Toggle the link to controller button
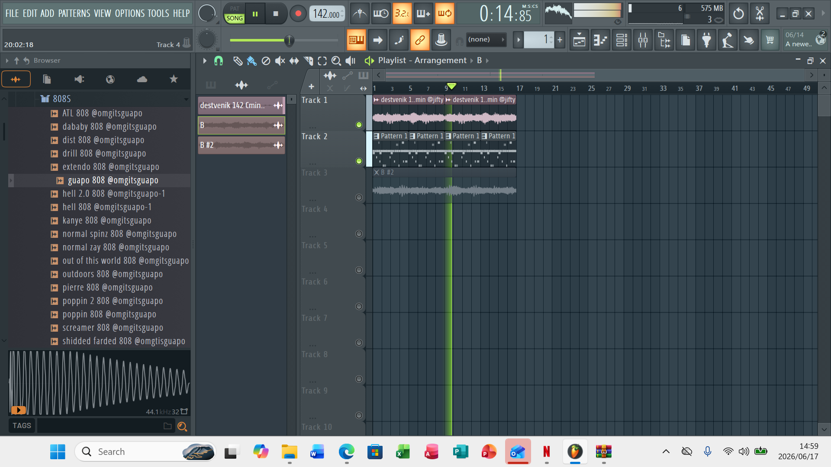 pyautogui.click(x=420, y=40)
